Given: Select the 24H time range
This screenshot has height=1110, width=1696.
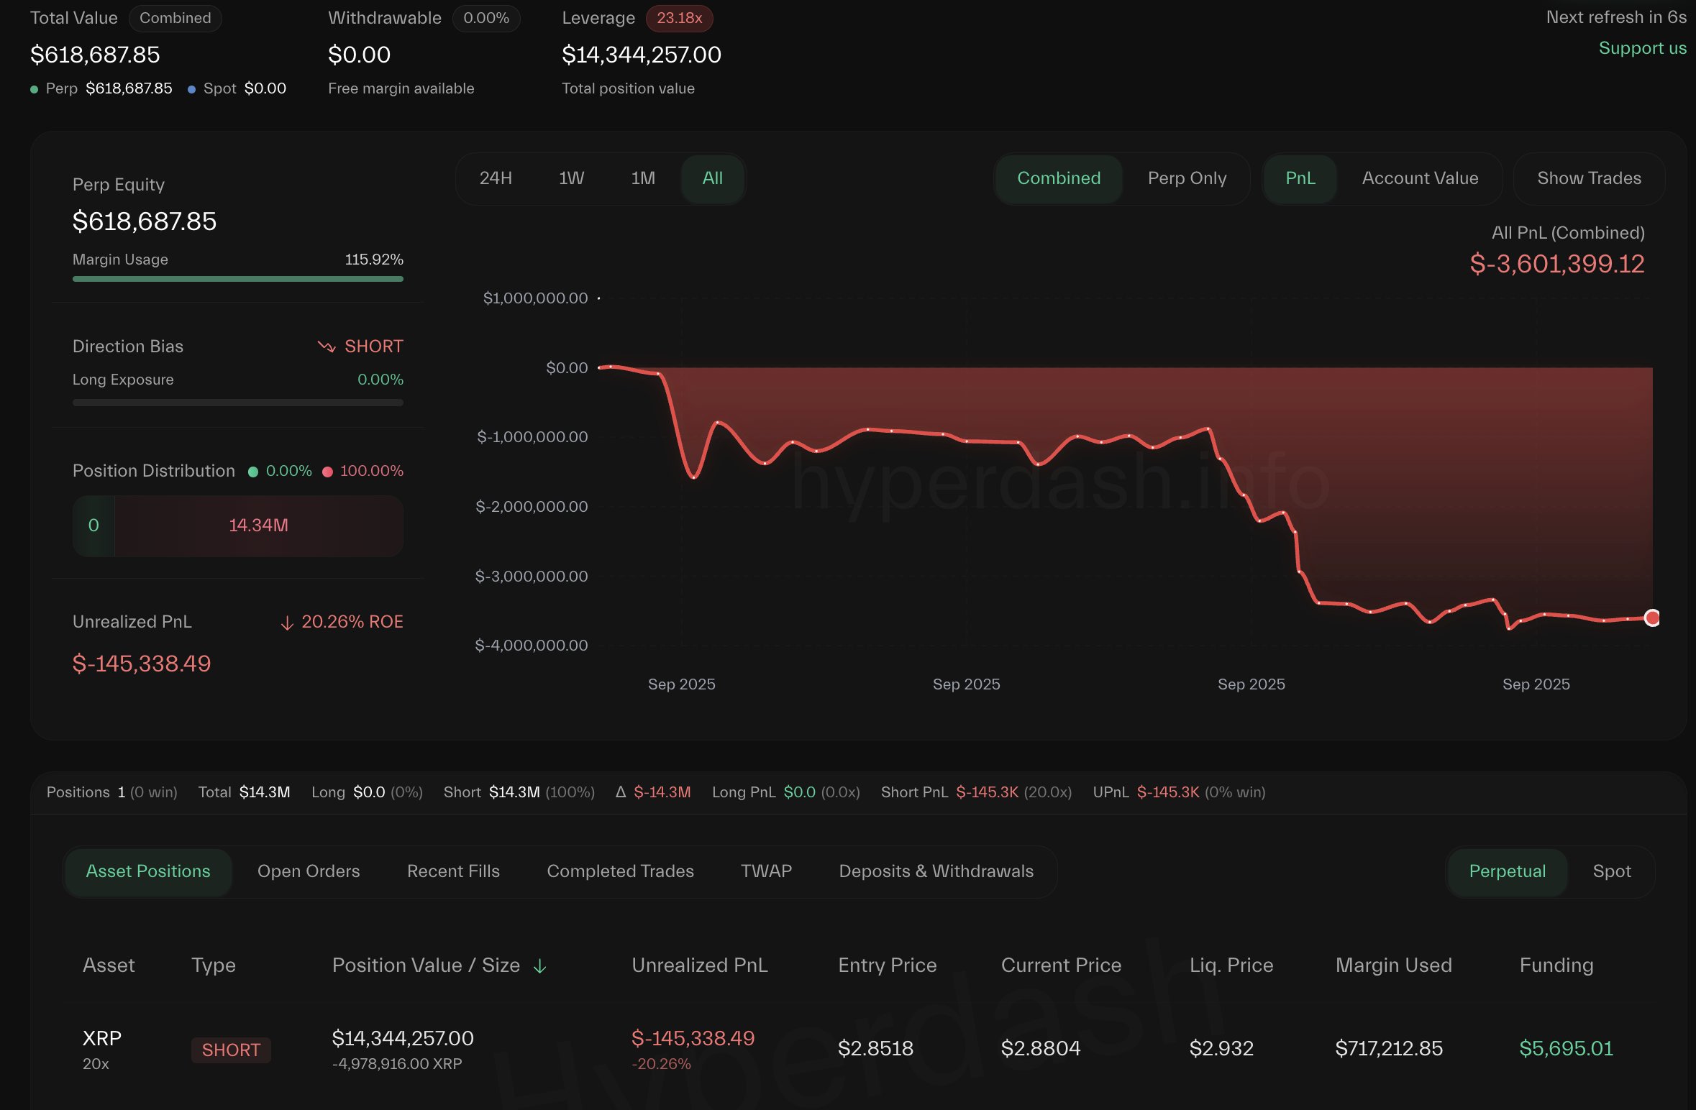Looking at the screenshot, I should coord(496,178).
